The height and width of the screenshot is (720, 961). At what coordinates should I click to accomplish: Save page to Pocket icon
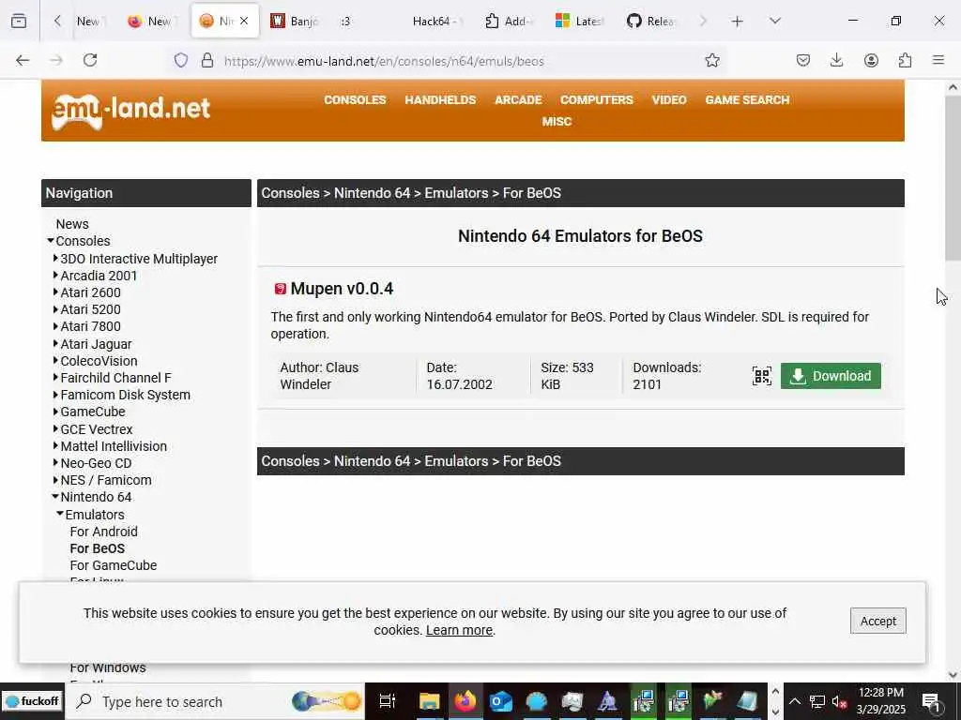803,60
